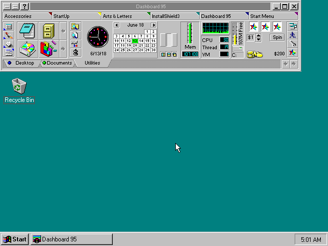The width and height of the screenshot is (328, 246).
Task: Click the 5:01 AM taskbar clock
Action: click(311, 239)
